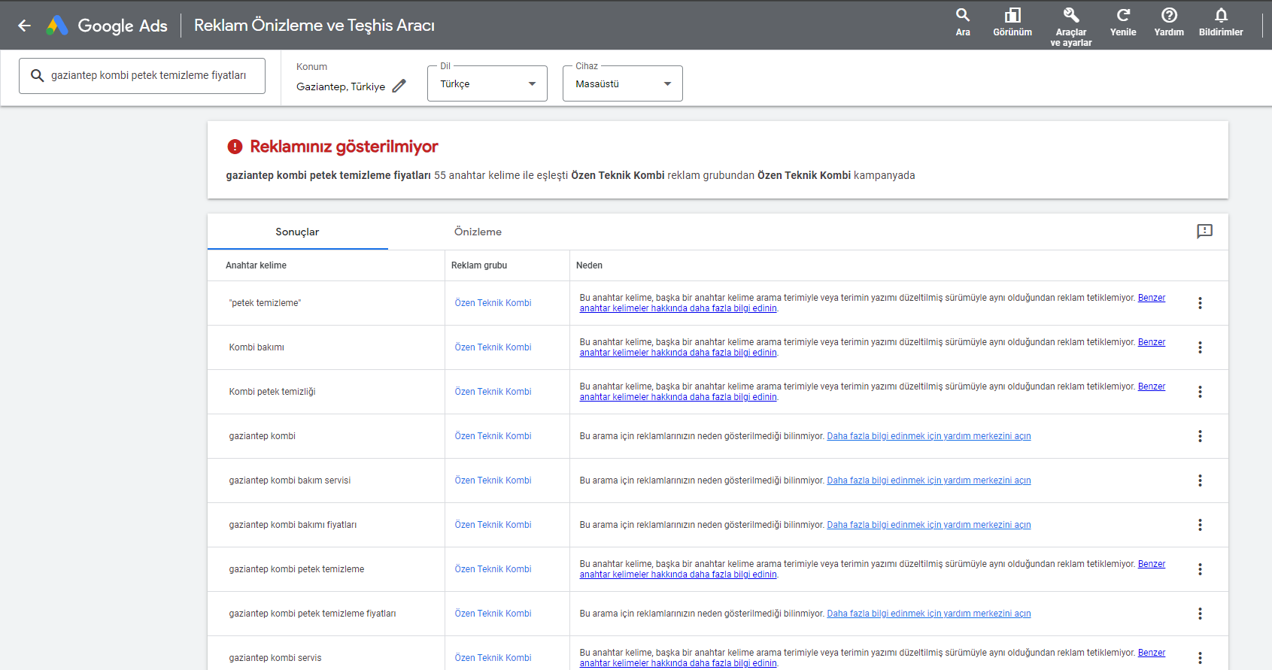Switch to the Sonuçlar tab
Viewport: 1272px width, 670px height.
tap(297, 232)
